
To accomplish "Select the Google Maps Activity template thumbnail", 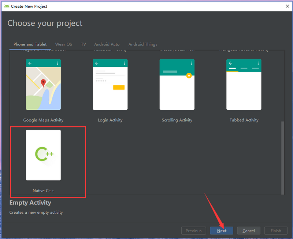I will 43,84.
